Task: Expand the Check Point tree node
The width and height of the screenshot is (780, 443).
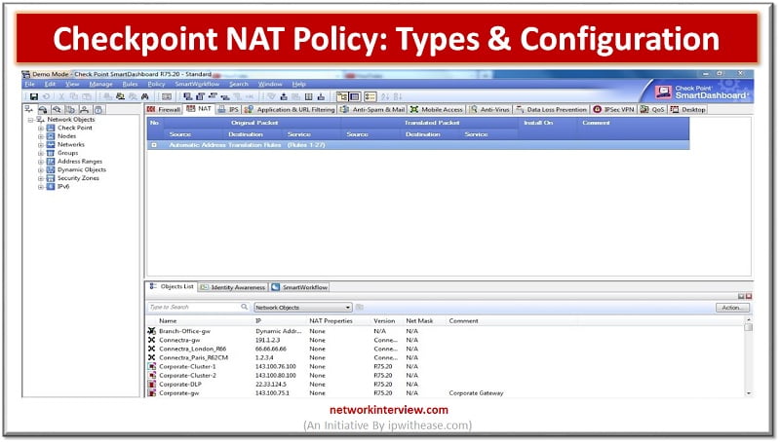Action: point(41,129)
